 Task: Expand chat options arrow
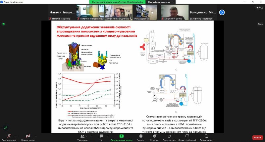pos(107,136)
